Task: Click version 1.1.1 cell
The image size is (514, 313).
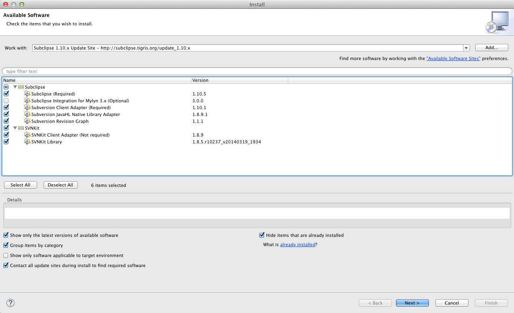Action: pos(198,121)
